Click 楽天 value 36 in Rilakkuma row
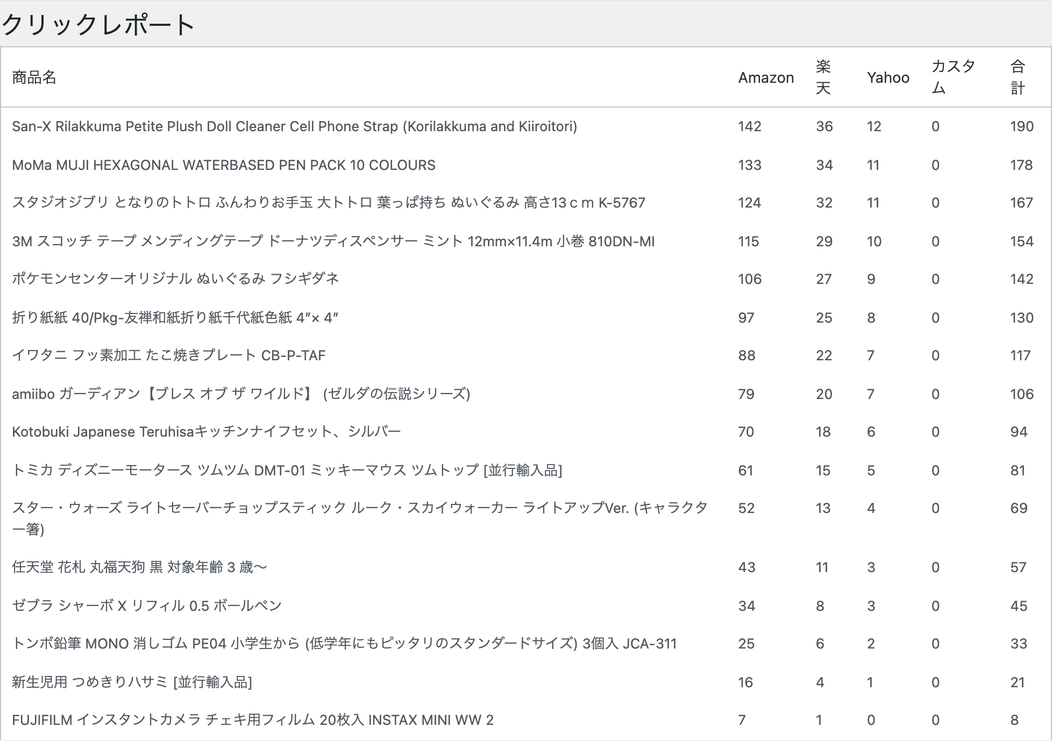 [824, 126]
